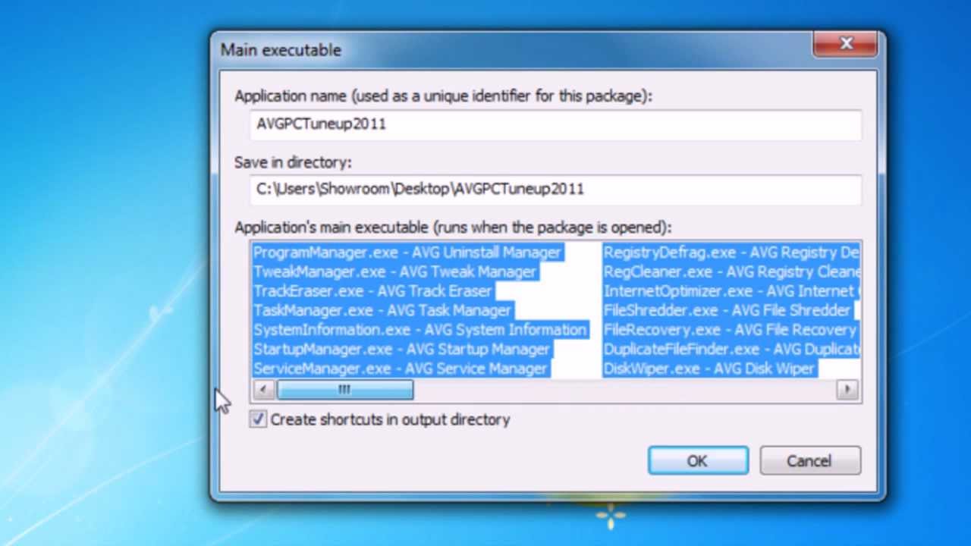Select StartupManager.exe - AVG Startup Manager
This screenshot has width=971, height=546.
[x=401, y=349]
